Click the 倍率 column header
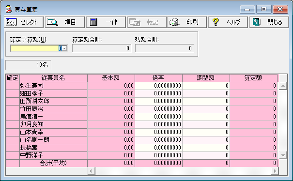Viewport: 293px width, 181px height. (158, 78)
